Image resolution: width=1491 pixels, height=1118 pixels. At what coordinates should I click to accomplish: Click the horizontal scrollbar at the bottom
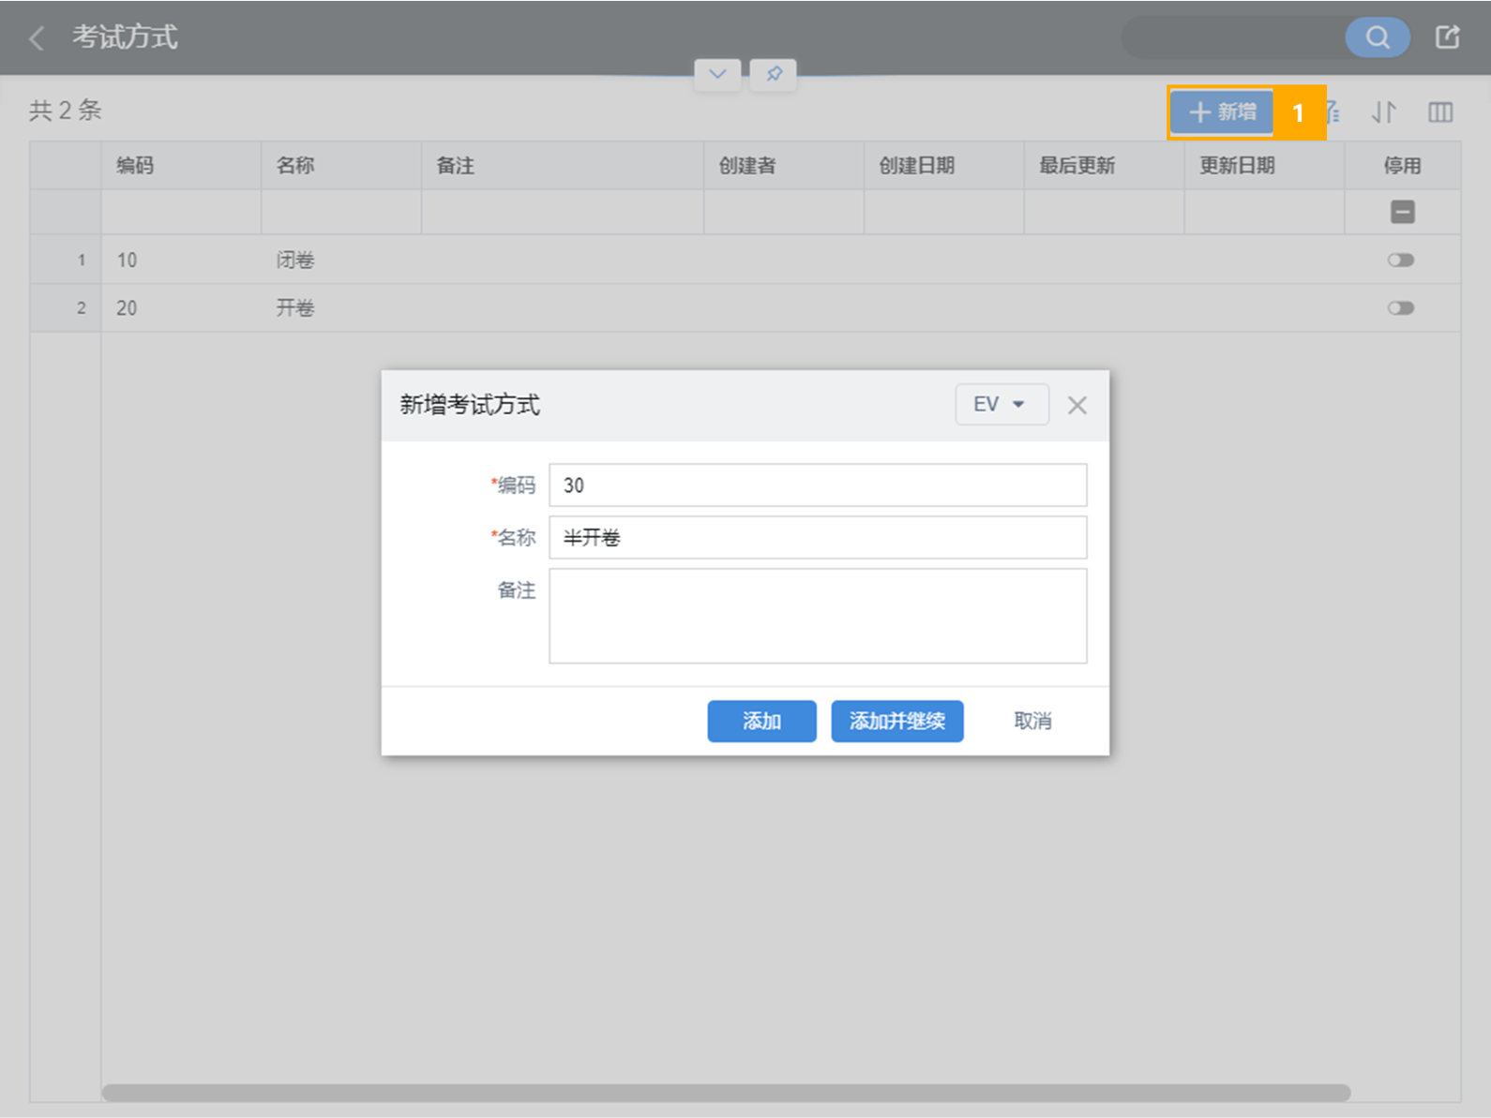pyautogui.click(x=726, y=1093)
